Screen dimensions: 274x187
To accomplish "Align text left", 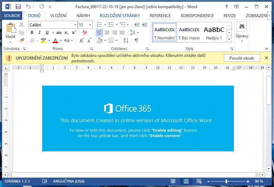I will (99, 33).
